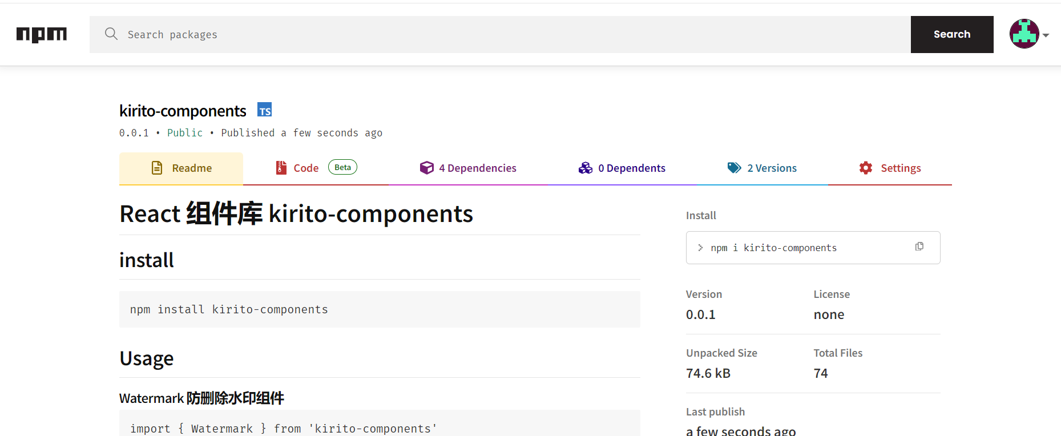Open the 4 Dependencies tab
This screenshot has height=436, width=1061.
coord(477,168)
